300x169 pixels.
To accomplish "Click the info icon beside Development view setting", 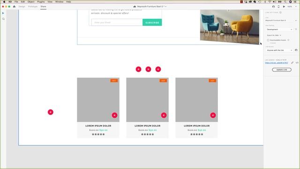I will coord(296,29).
